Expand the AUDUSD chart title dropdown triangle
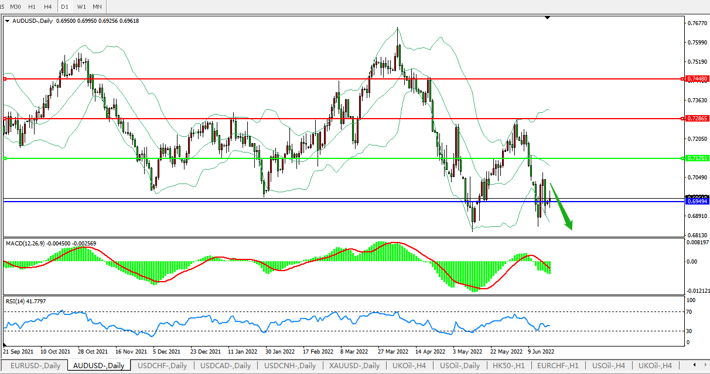Image resolution: width=710 pixels, height=374 pixels. 7,20
